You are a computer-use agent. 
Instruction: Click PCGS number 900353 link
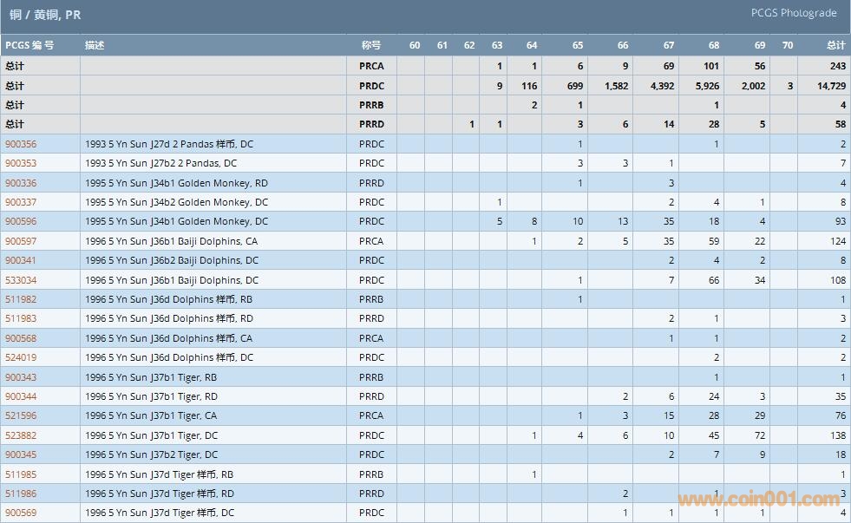[x=21, y=163]
